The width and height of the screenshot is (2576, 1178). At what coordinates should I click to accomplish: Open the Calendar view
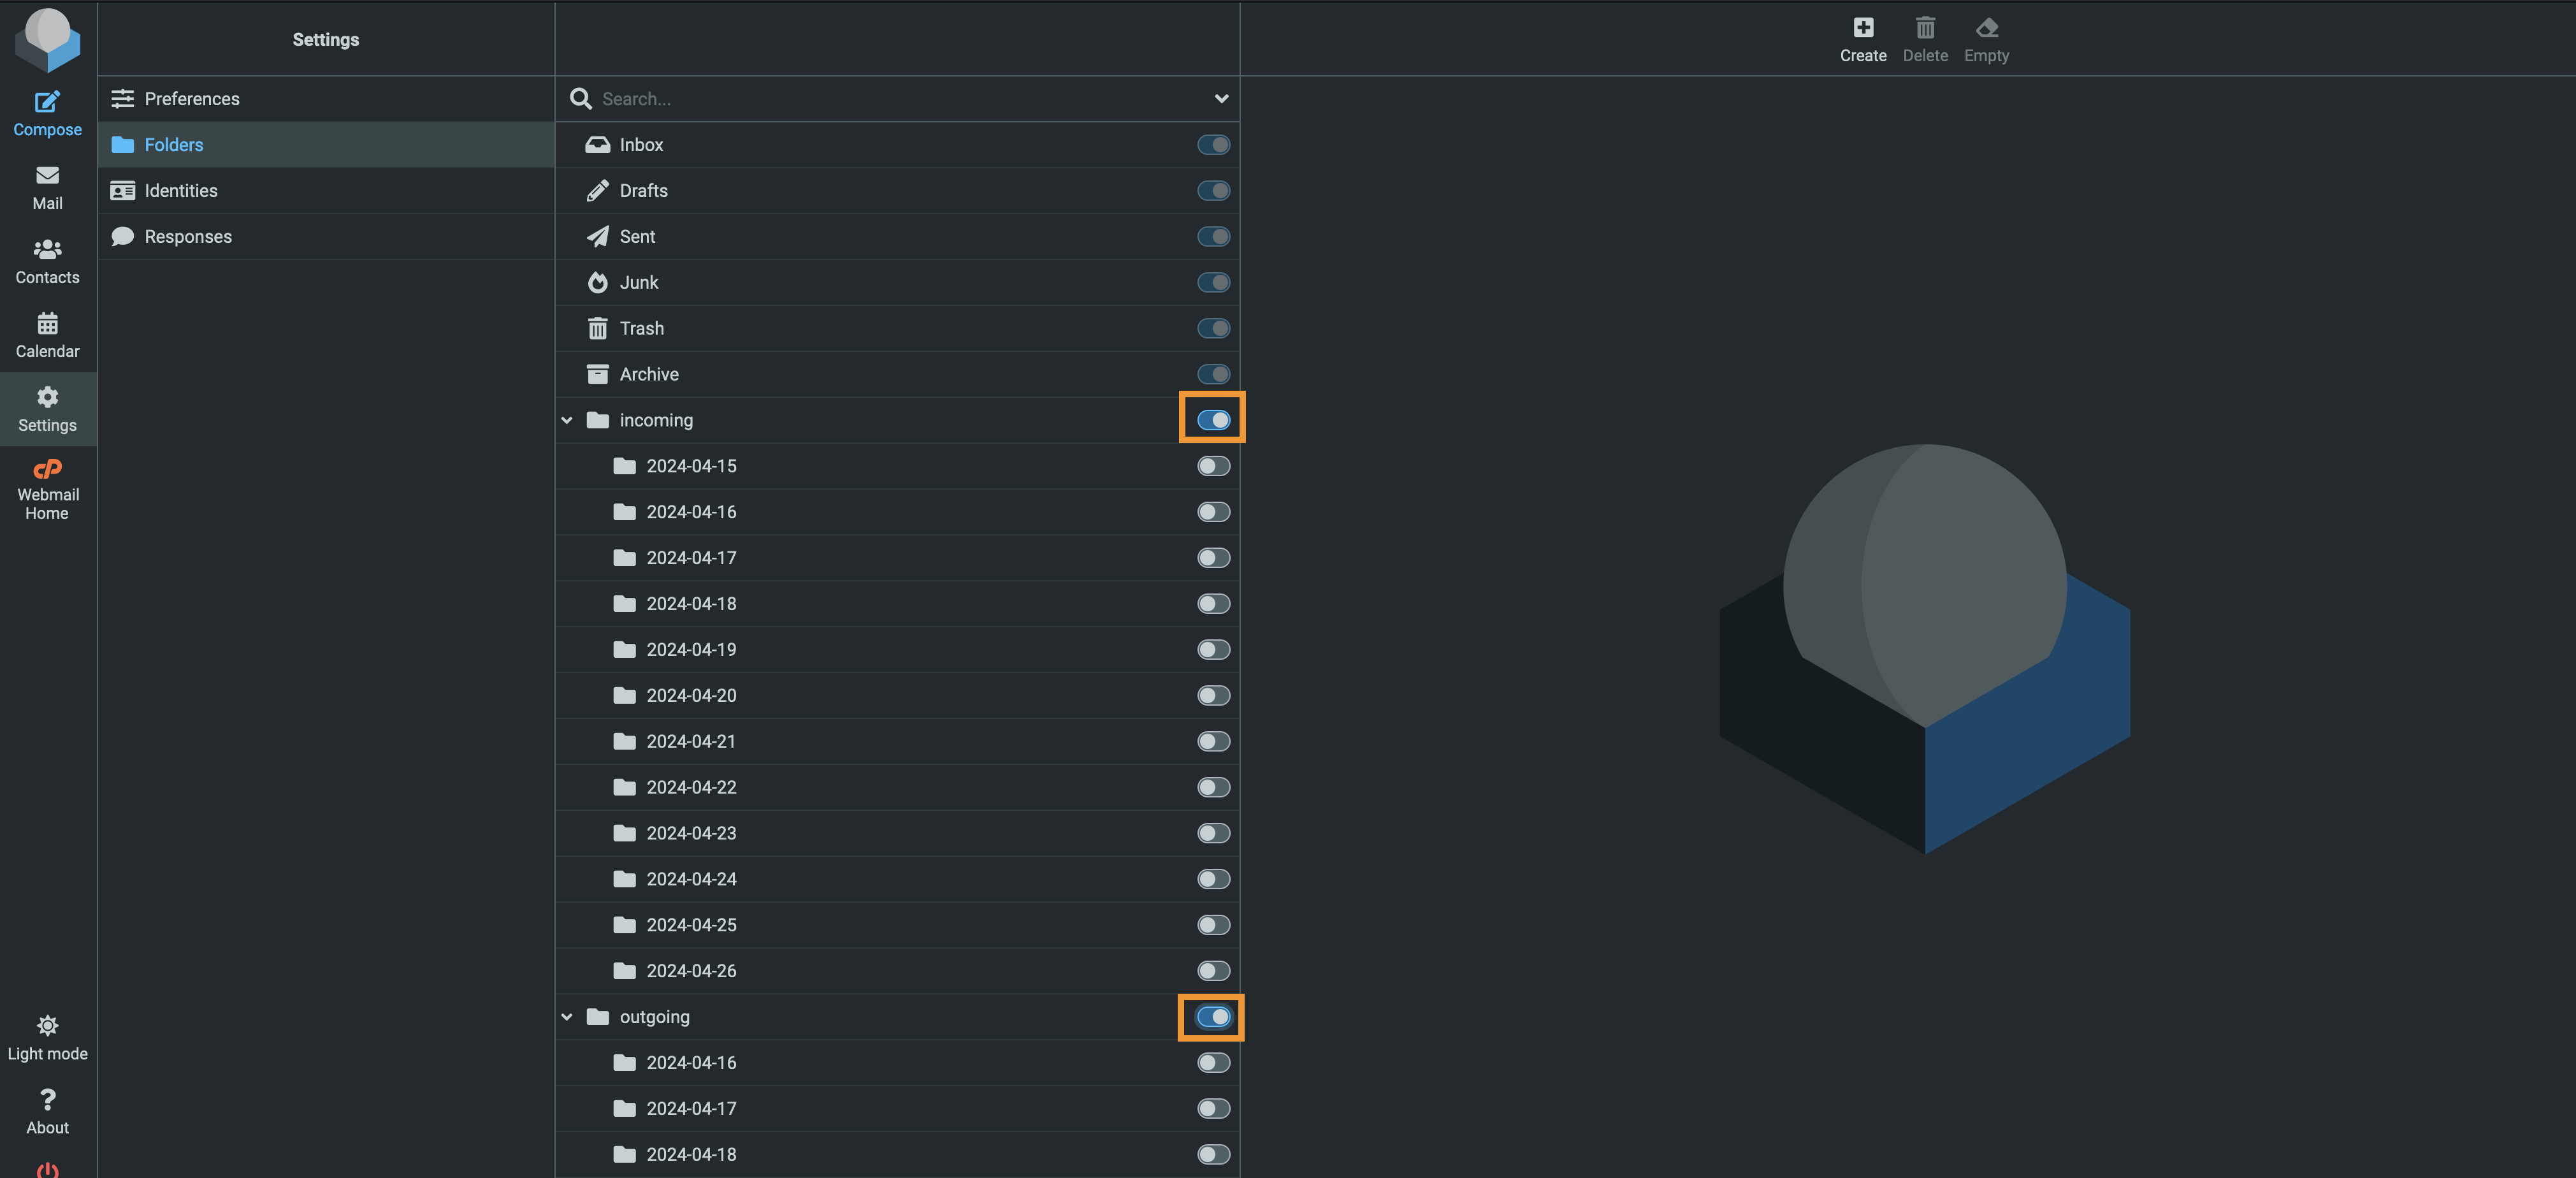(x=47, y=336)
